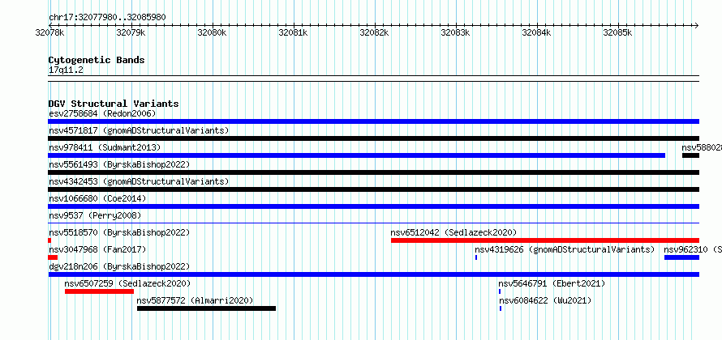Open nsv1066680 (Coe2014) label
Image resolution: width=722 pixels, height=340 pixels.
tap(97, 198)
